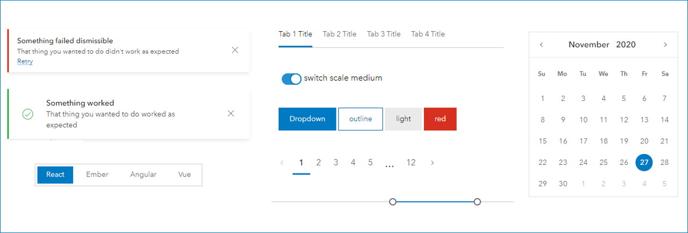Dismiss the 'Something failed dismissible' alert
Image resolution: width=688 pixels, height=233 pixels.
tap(235, 50)
